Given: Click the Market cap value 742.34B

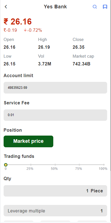Looking at the screenshot, I should click(82, 64).
